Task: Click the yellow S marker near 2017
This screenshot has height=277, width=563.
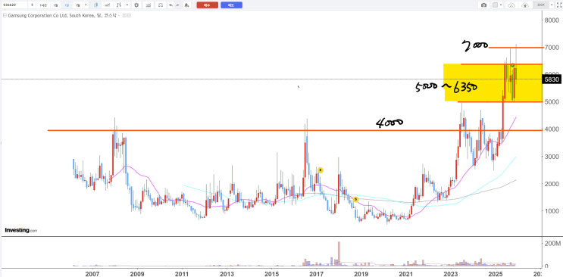Action: [x=321, y=170]
